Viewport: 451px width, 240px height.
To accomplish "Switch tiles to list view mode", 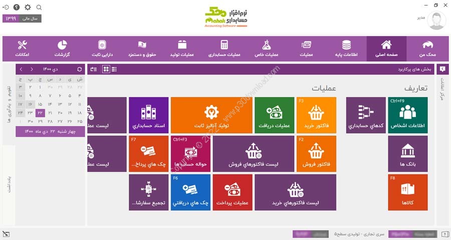I will pos(114,69).
